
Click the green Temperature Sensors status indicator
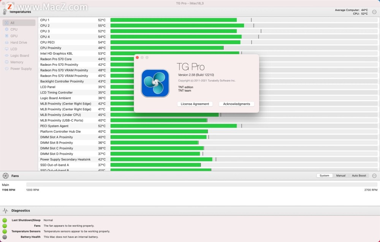(5, 231)
